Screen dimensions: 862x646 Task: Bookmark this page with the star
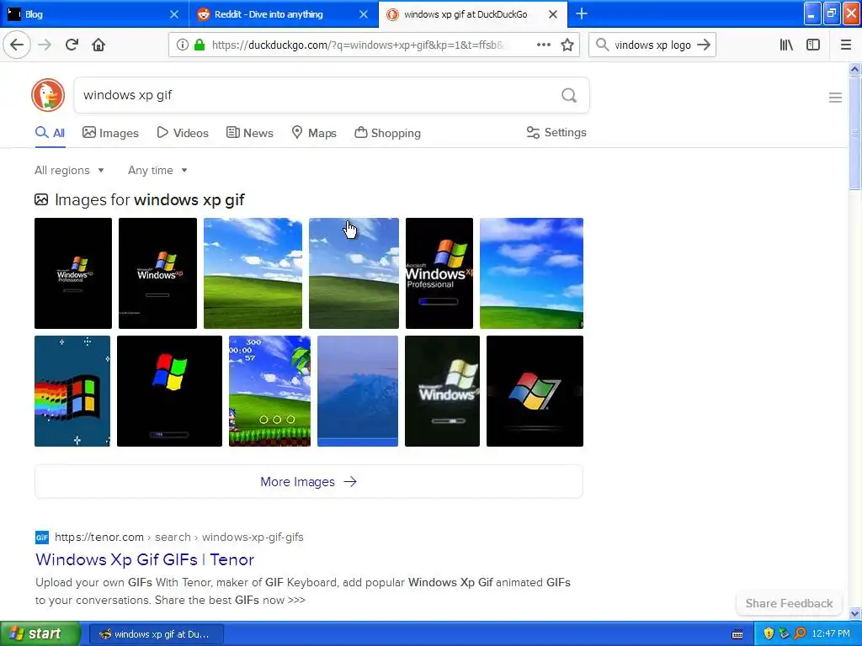point(567,45)
